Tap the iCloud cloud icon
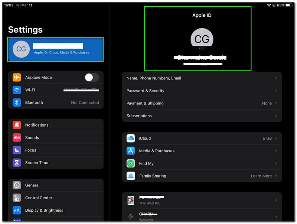Screen dimensions: 297x224 point(131,138)
